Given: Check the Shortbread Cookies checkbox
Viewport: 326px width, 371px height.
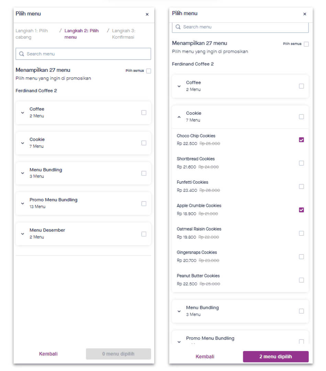Looking at the screenshot, I should pyautogui.click(x=301, y=163).
